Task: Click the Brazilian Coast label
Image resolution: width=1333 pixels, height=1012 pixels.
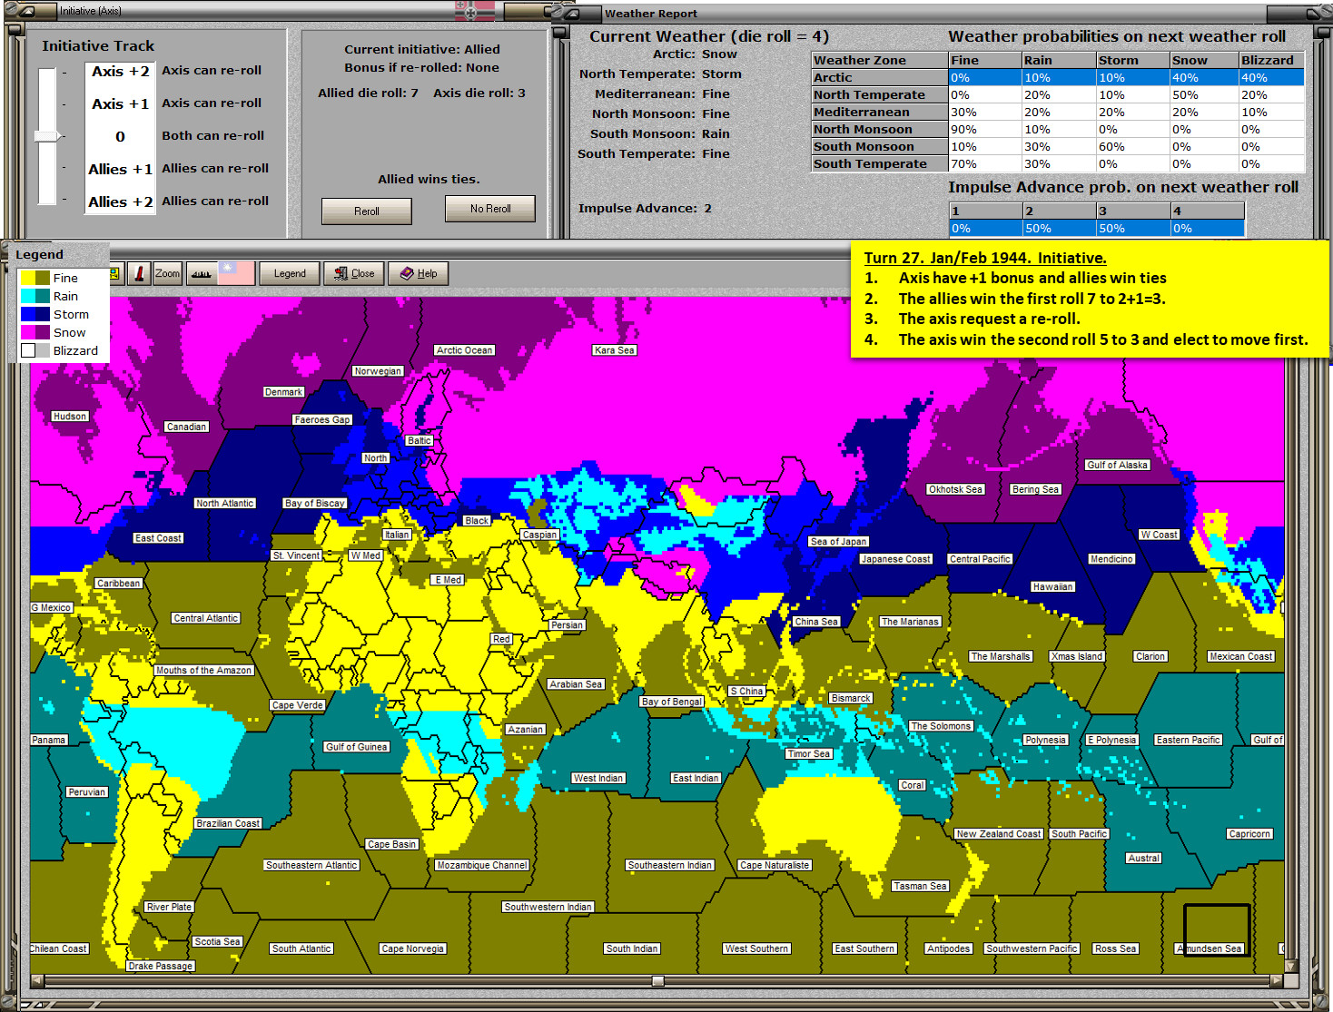Action: (228, 823)
